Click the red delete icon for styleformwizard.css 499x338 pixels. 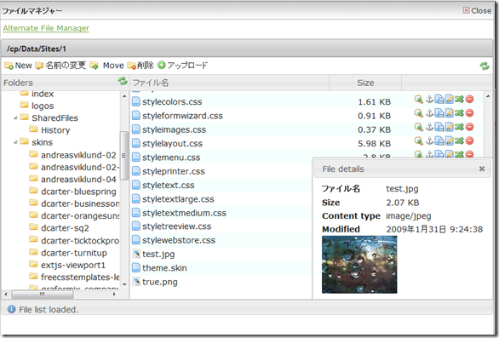[x=469, y=113]
